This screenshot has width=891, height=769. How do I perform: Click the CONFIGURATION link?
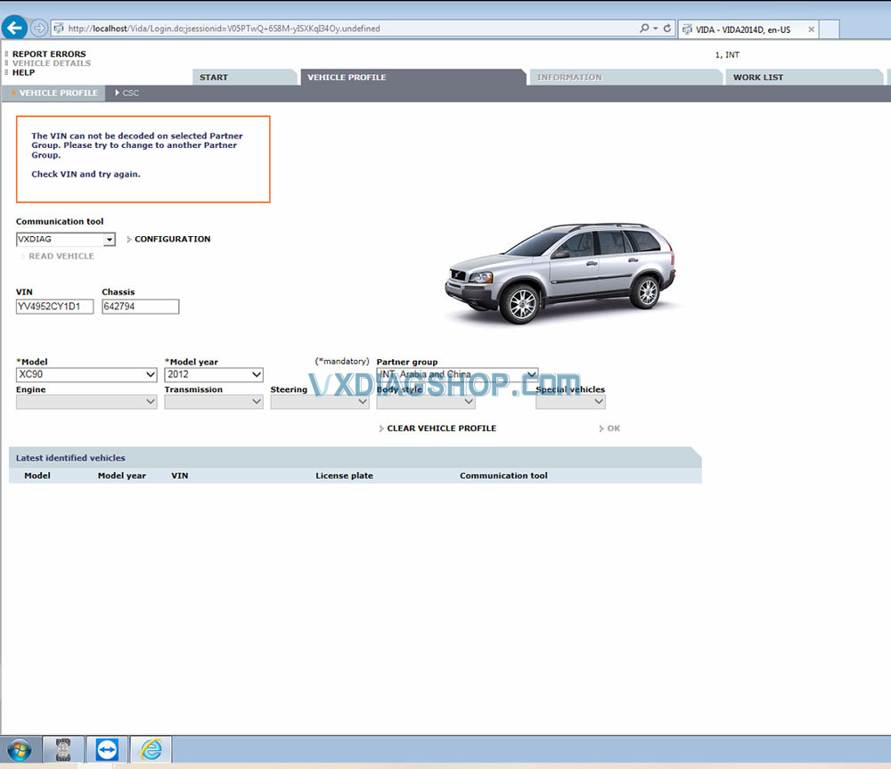click(x=172, y=239)
